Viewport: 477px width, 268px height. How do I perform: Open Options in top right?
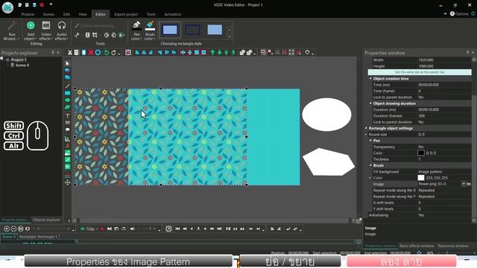coord(459,13)
